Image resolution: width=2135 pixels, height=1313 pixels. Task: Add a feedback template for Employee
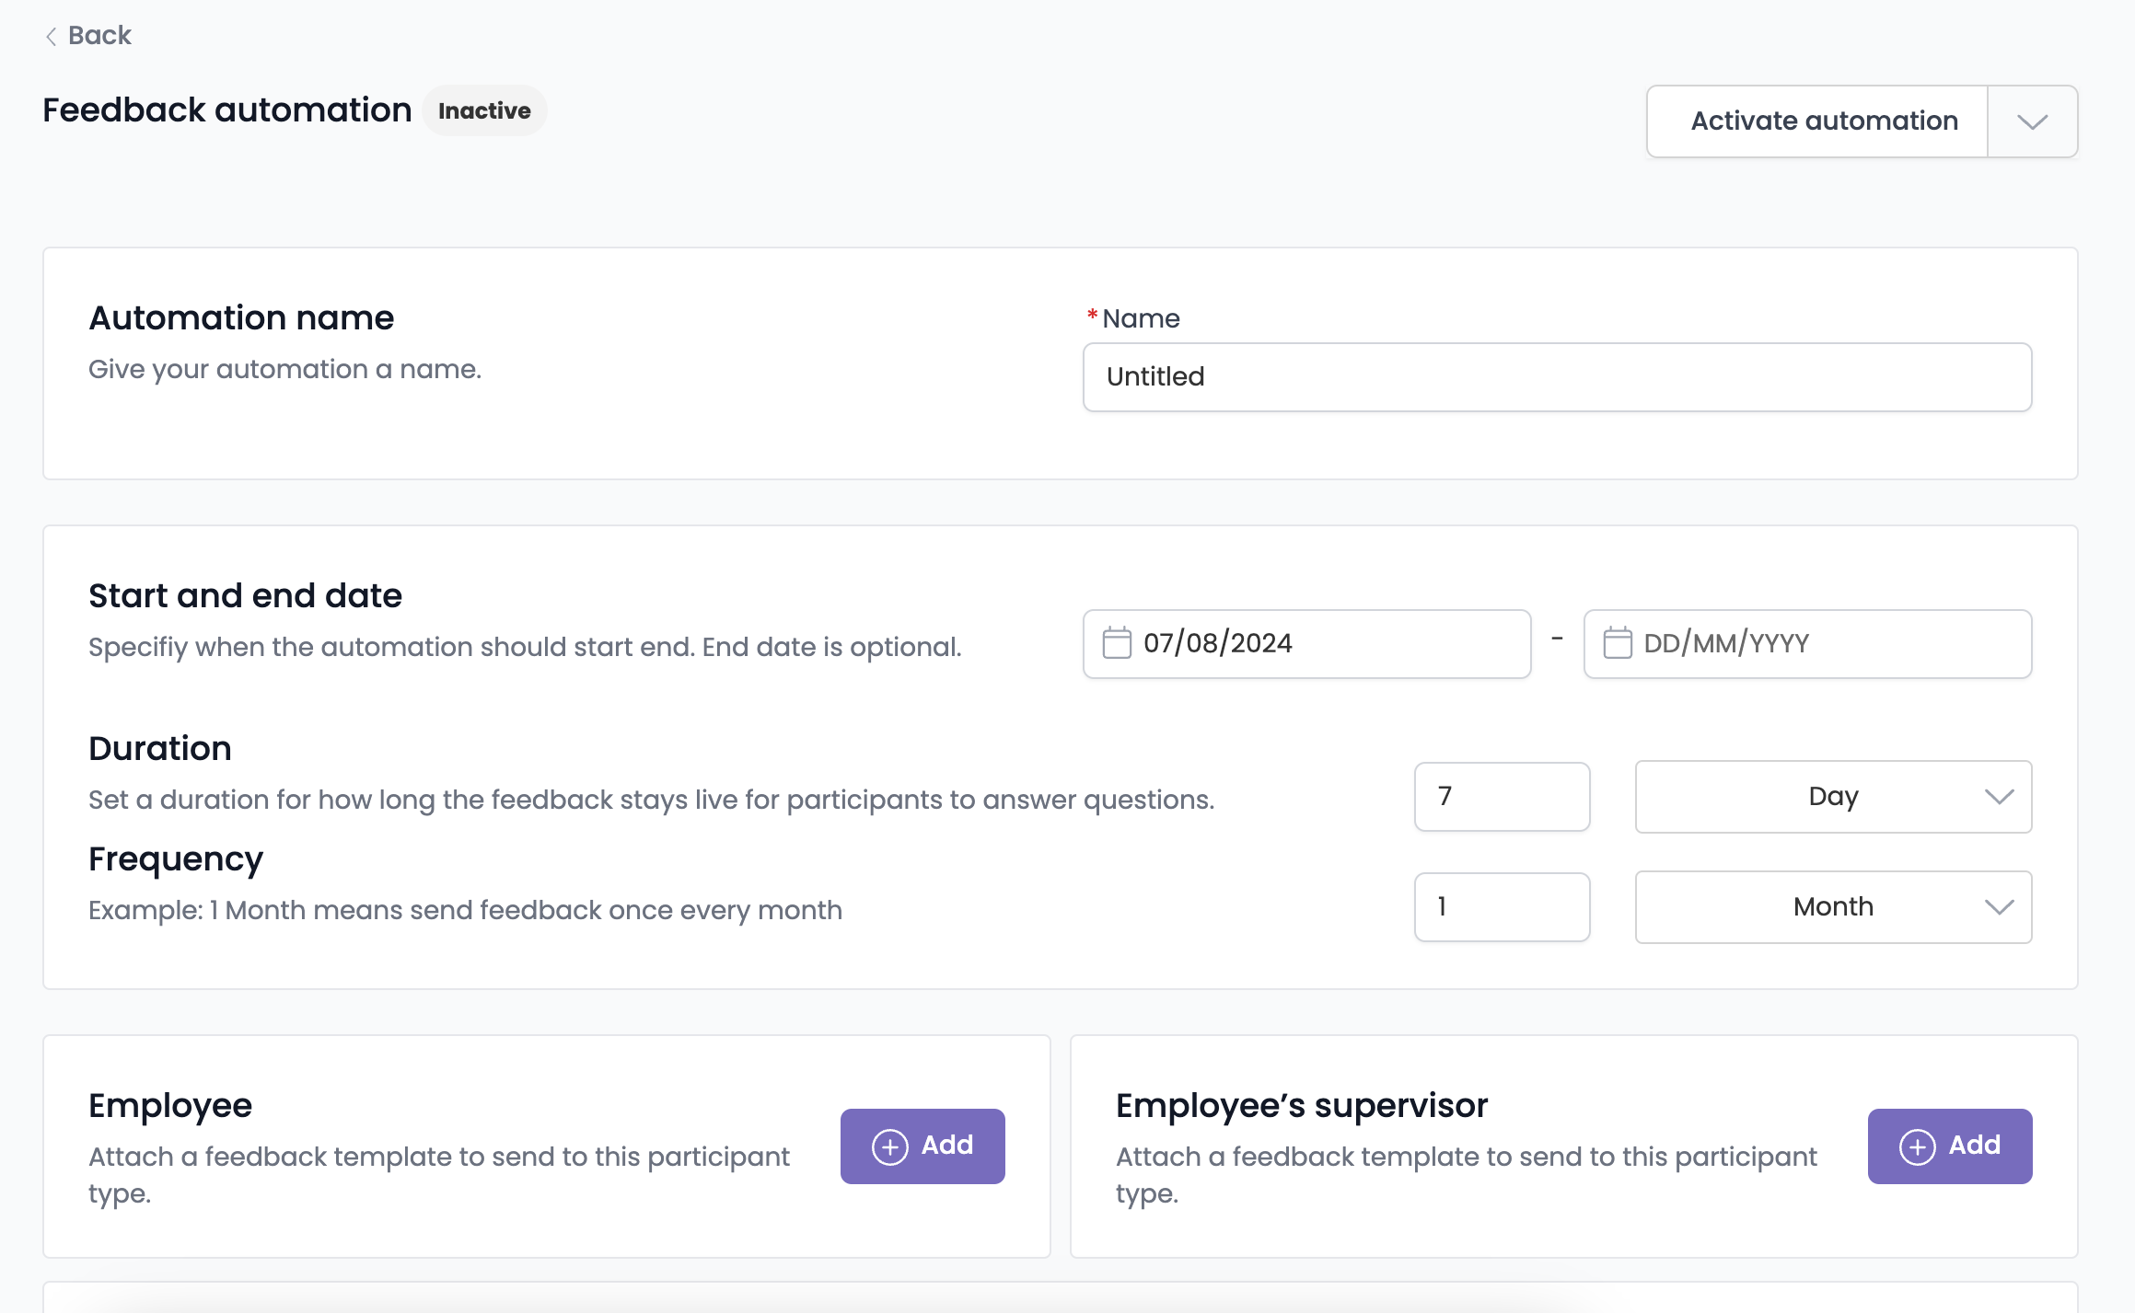click(922, 1146)
